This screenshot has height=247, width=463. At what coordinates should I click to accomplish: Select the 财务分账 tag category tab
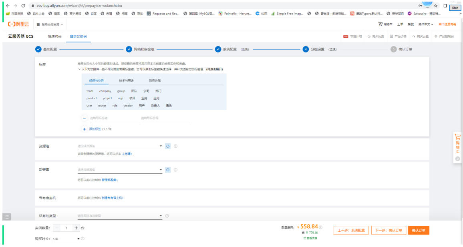pyautogui.click(x=155, y=80)
